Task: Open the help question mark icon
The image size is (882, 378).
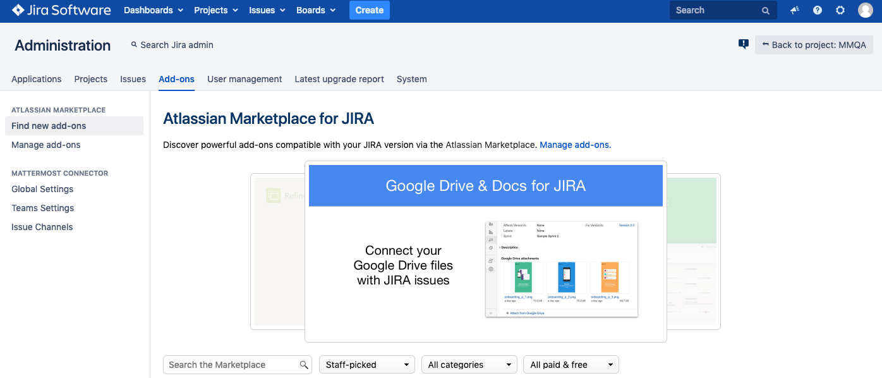Action: [x=818, y=10]
